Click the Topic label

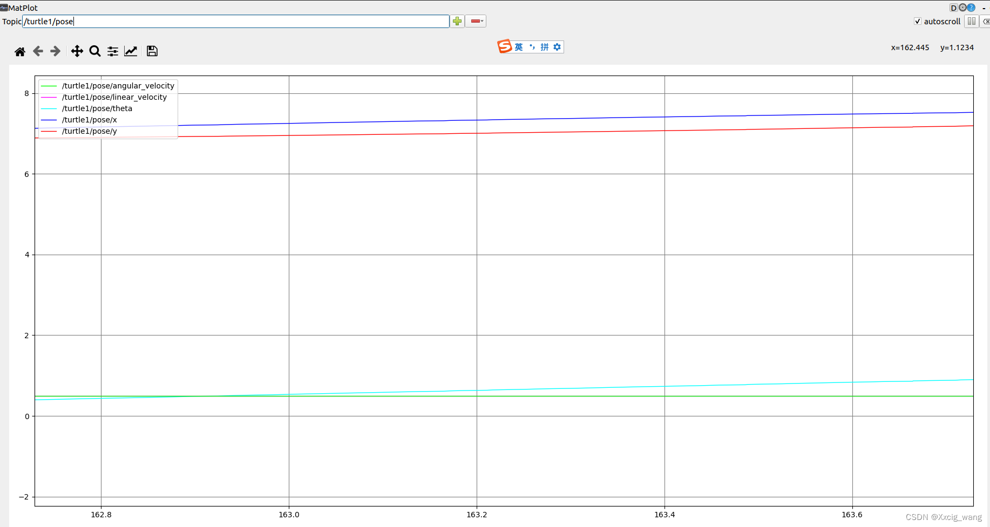pos(12,22)
